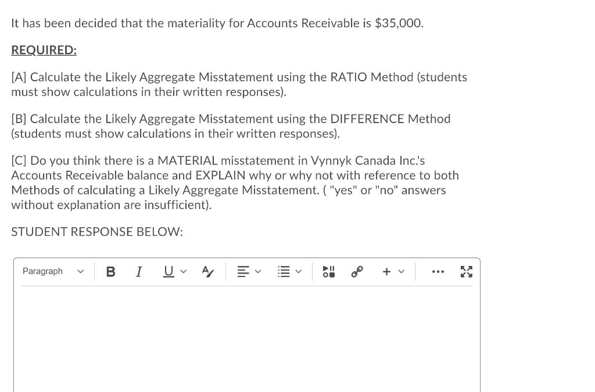Set text alignment with align icon
The width and height of the screenshot is (595, 392).
tap(243, 271)
